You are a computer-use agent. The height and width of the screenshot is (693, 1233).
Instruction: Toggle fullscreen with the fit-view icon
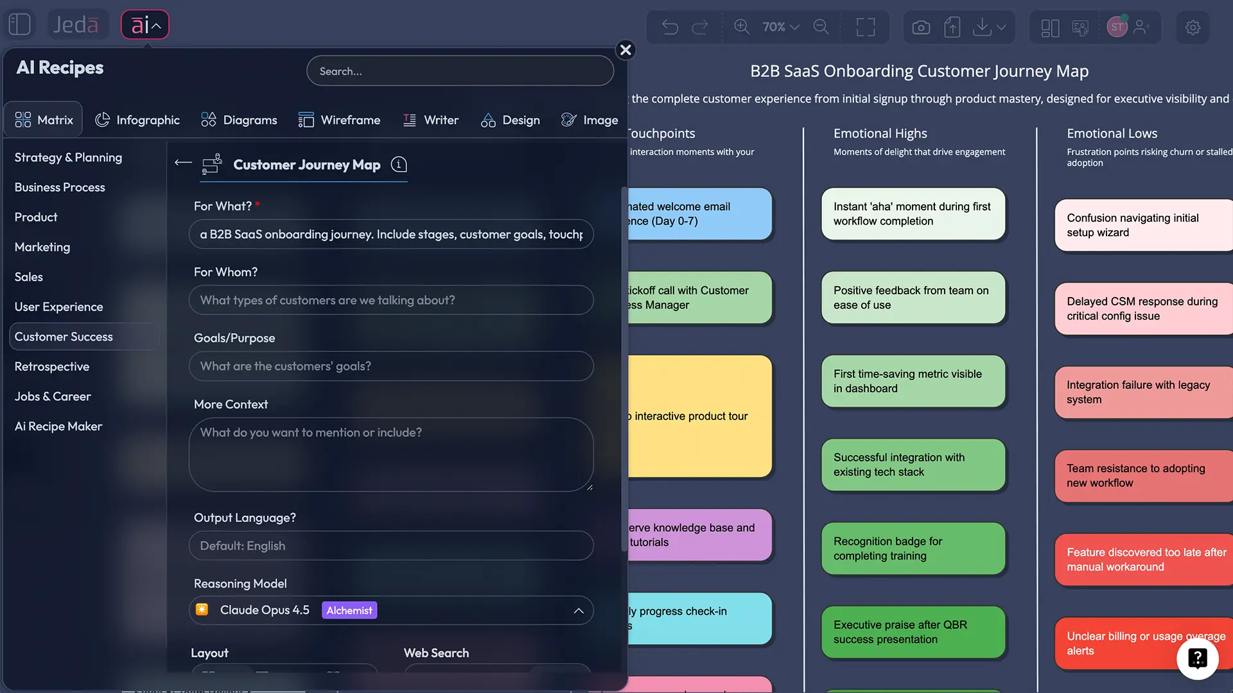click(x=865, y=27)
